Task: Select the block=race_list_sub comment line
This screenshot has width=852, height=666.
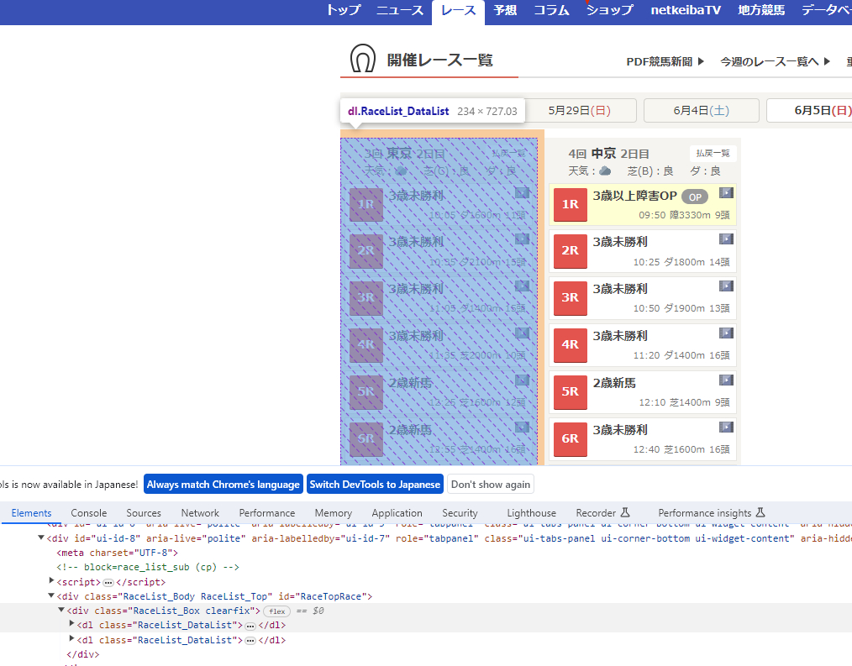Action: pyautogui.click(x=148, y=567)
